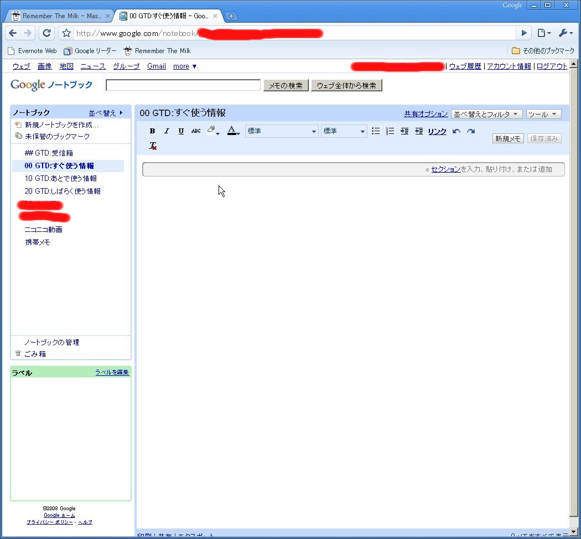Insert a bulleted list
Viewport: 581px width, 539px height.
pyautogui.click(x=376, y=131)
